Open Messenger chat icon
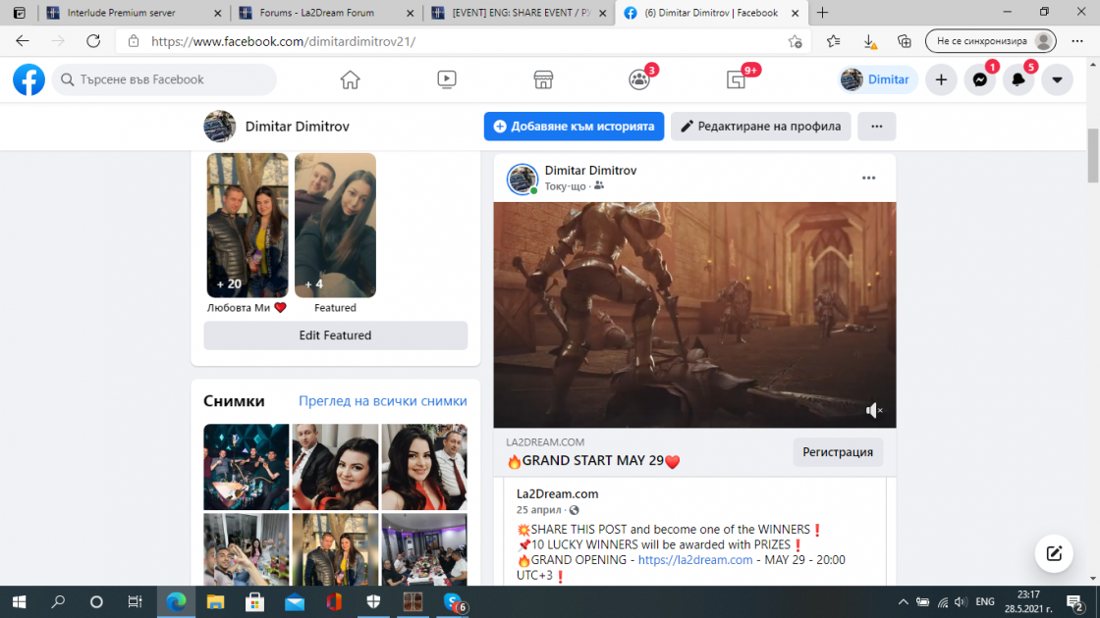This screenshot has height=618, width=1100. (x=979, y=80)
